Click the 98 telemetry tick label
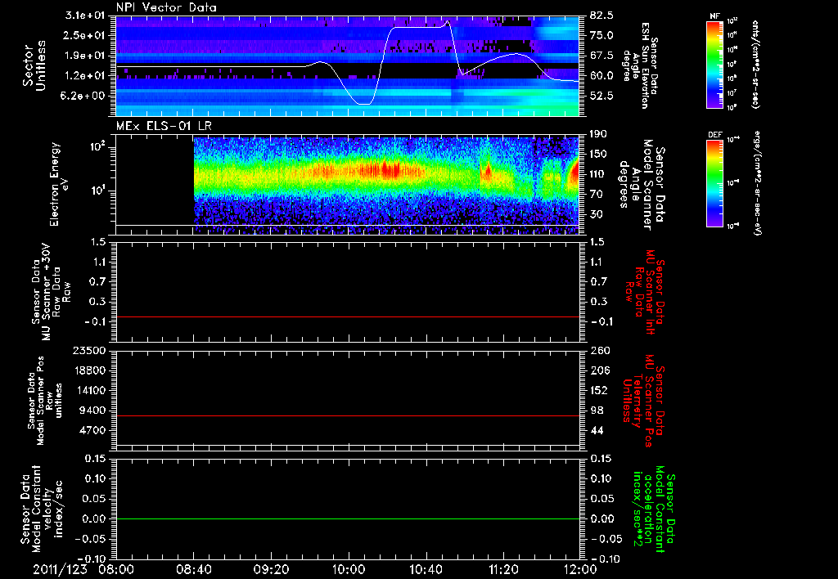Screen dimensions: 838x579 [597, 411]
